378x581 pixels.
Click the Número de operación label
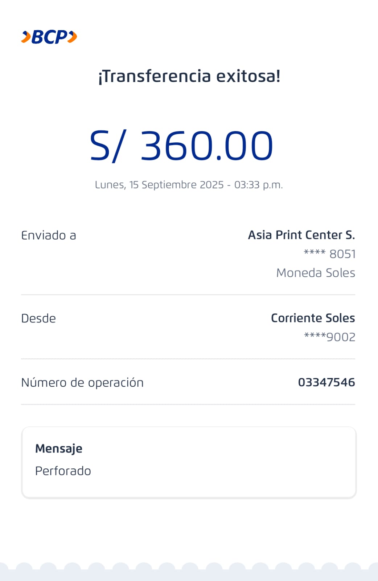pos(82,382)
